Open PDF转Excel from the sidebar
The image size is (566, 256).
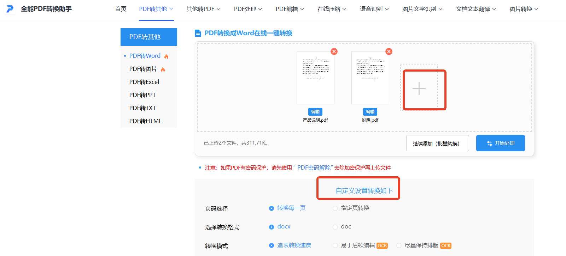144,82
